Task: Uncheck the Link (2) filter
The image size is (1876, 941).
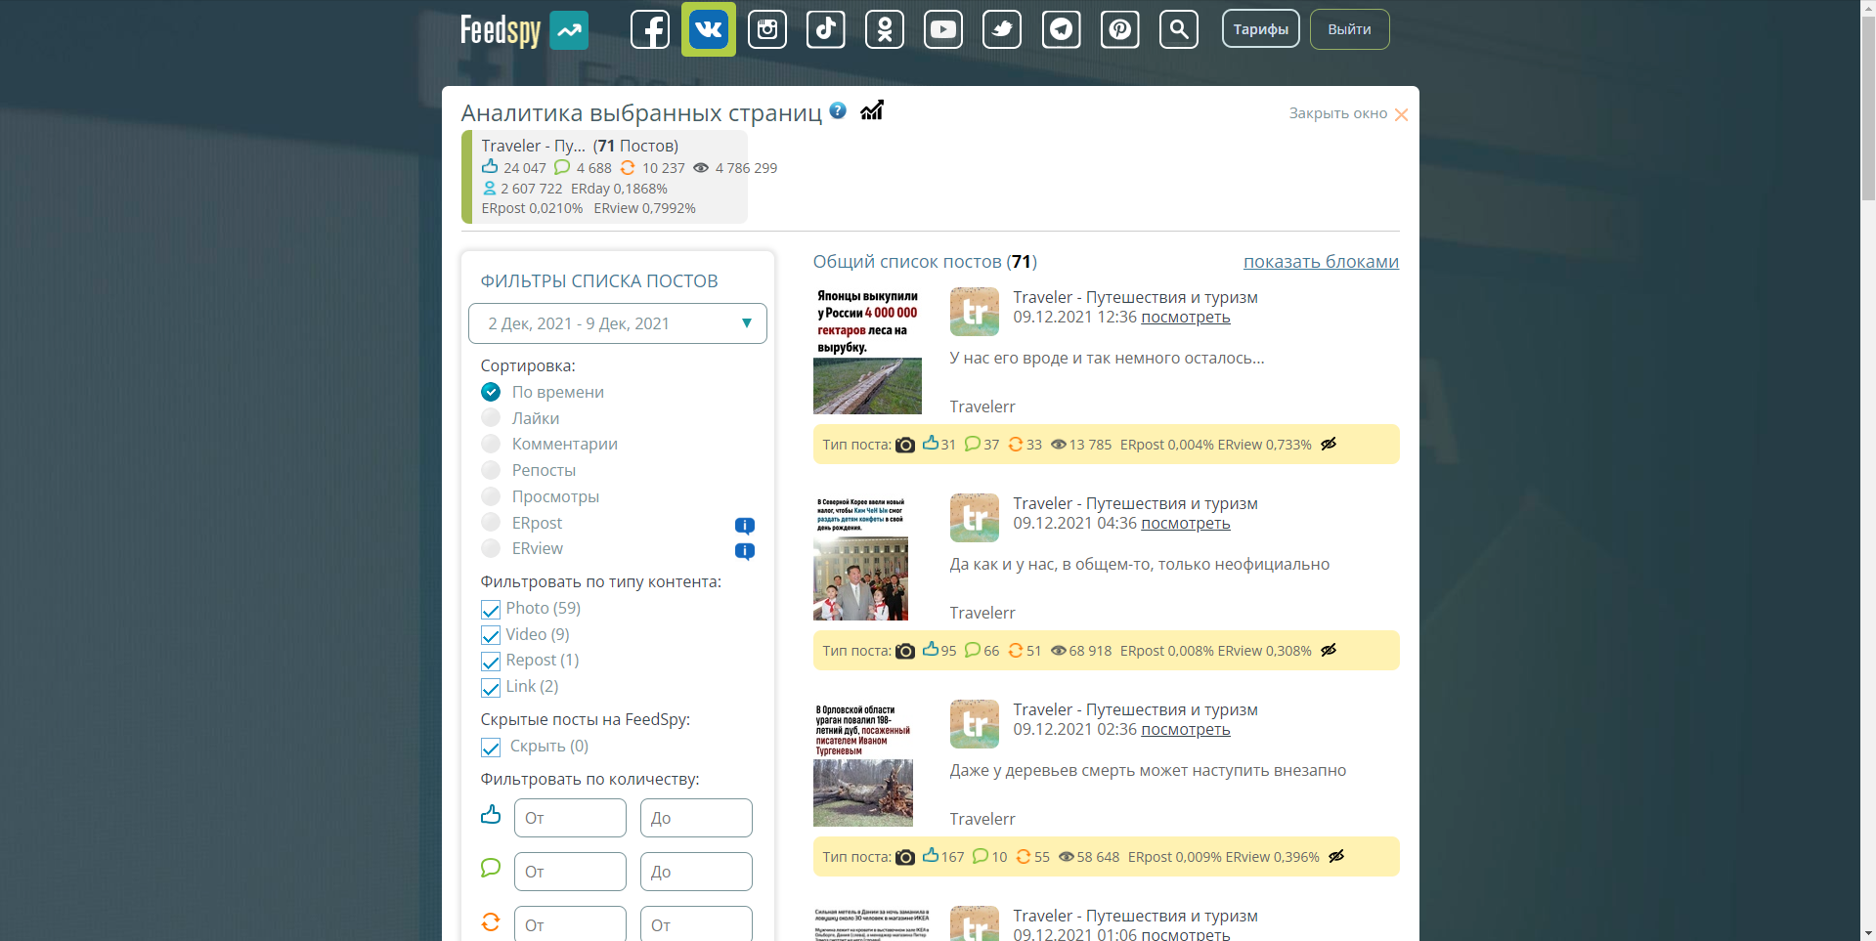Action: coord(491,688)
